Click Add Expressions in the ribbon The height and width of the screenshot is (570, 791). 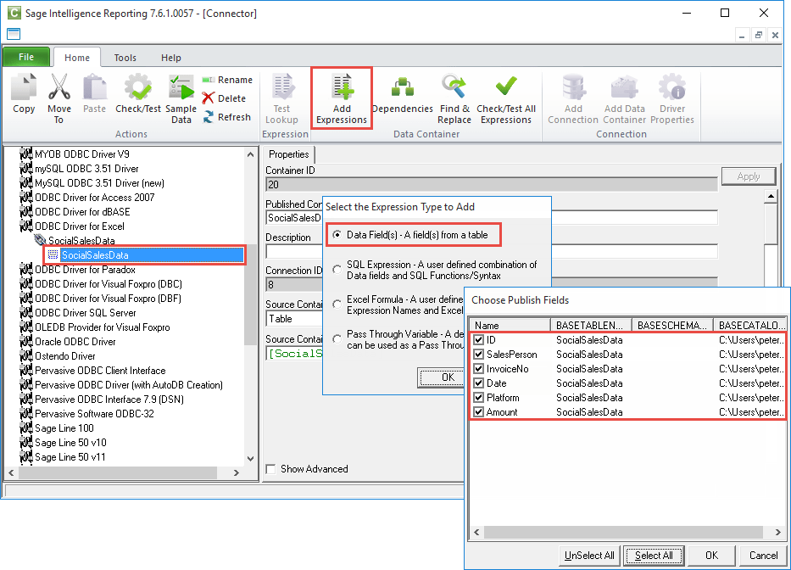point(342,99)
